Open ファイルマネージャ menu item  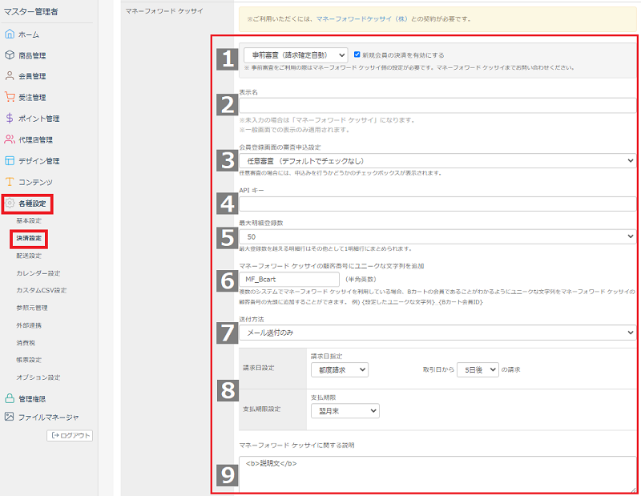pos(48,417)
